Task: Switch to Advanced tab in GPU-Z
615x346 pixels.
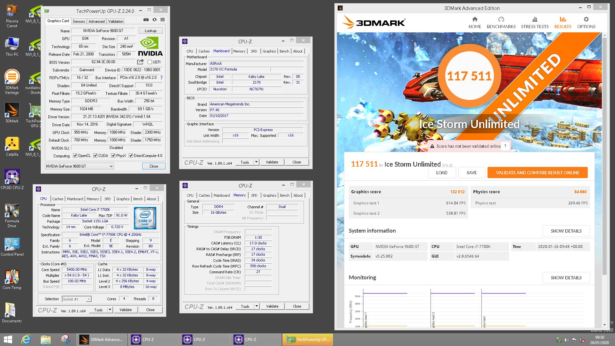Action: point(96,21)
